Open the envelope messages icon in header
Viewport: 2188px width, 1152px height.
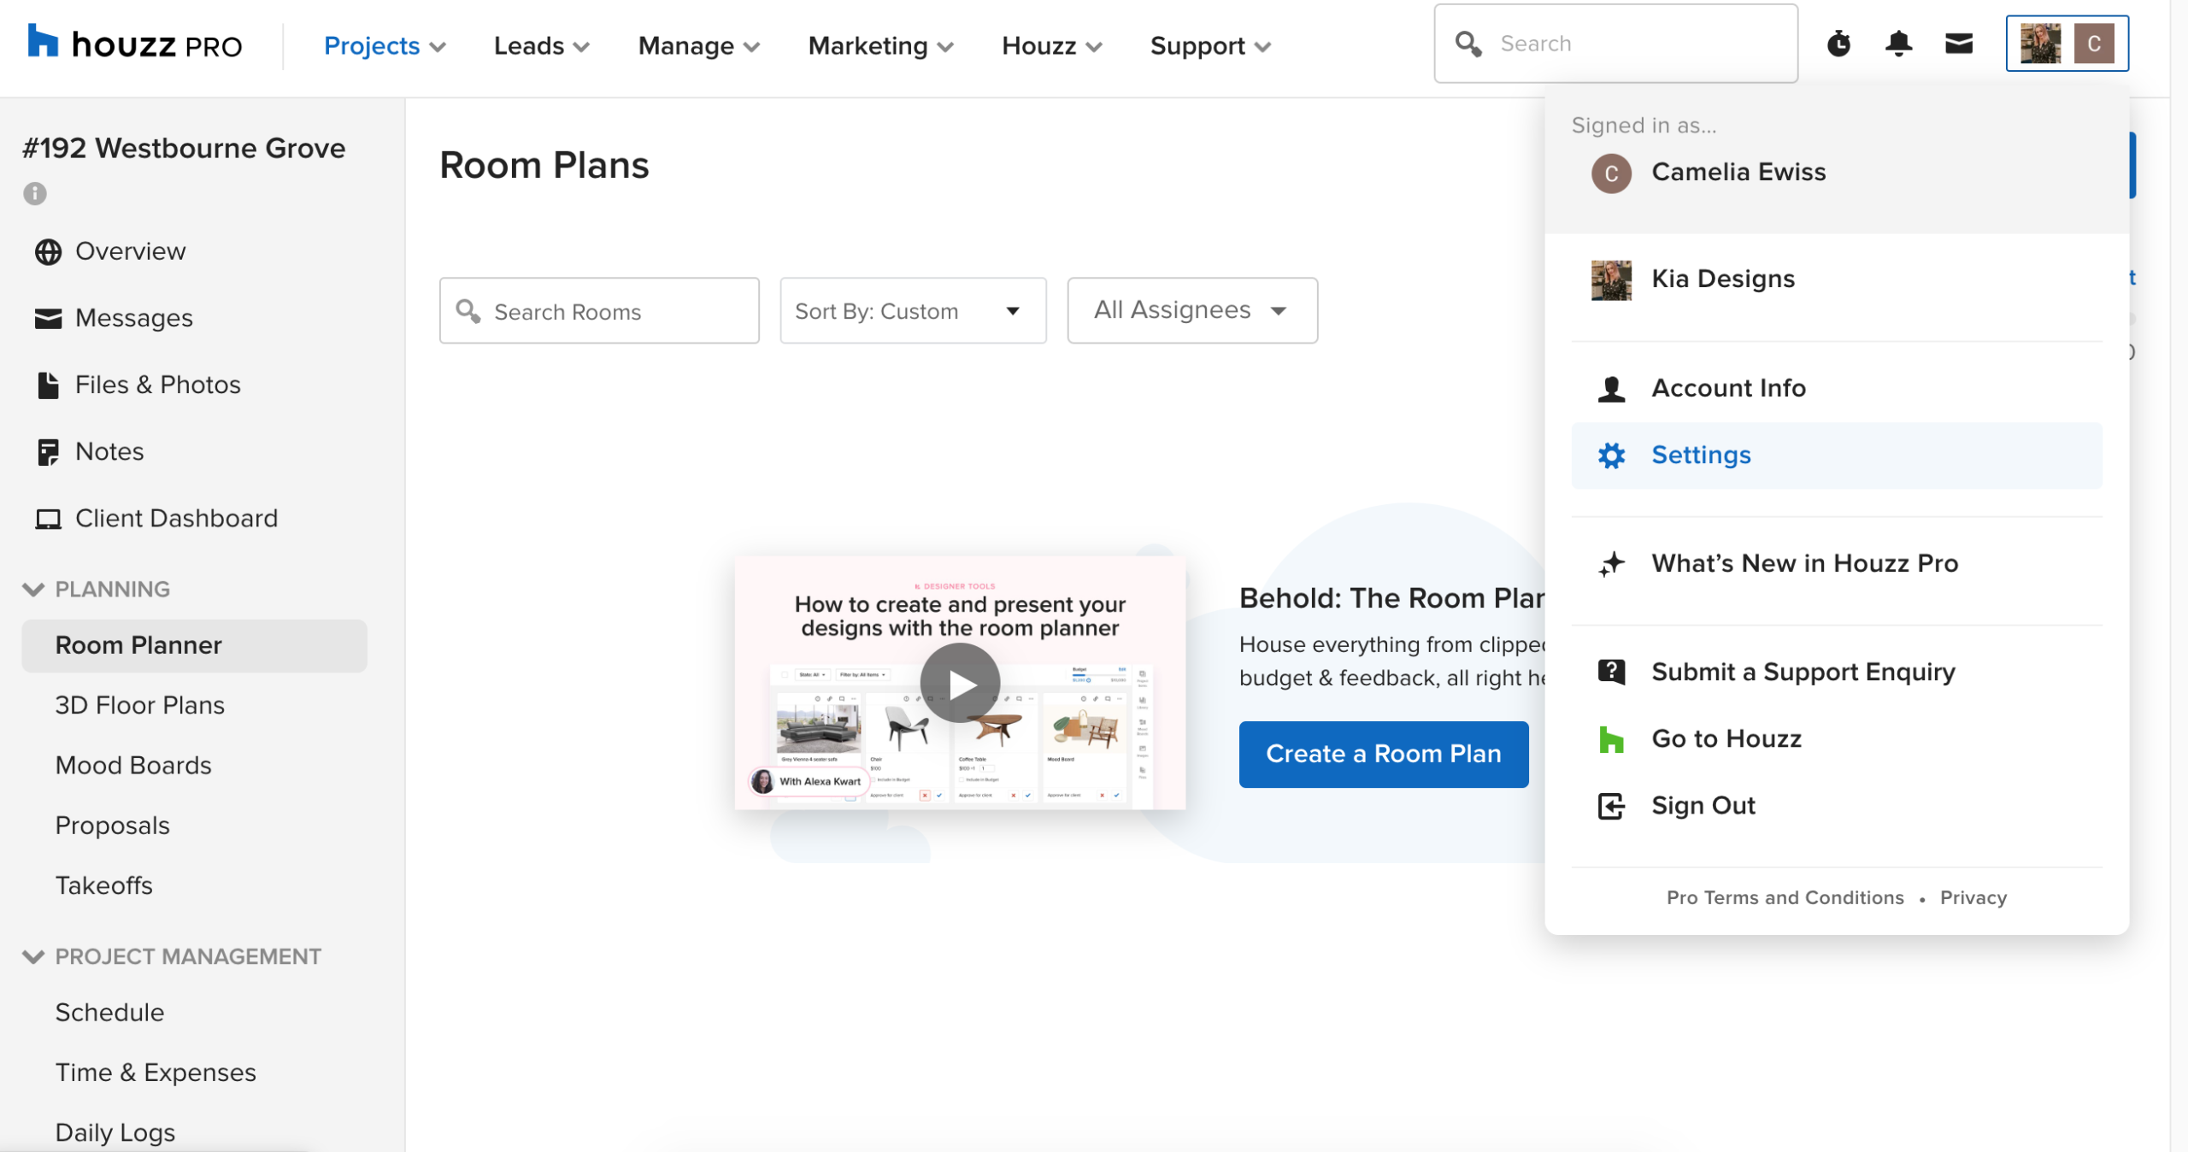point(1958,44)
